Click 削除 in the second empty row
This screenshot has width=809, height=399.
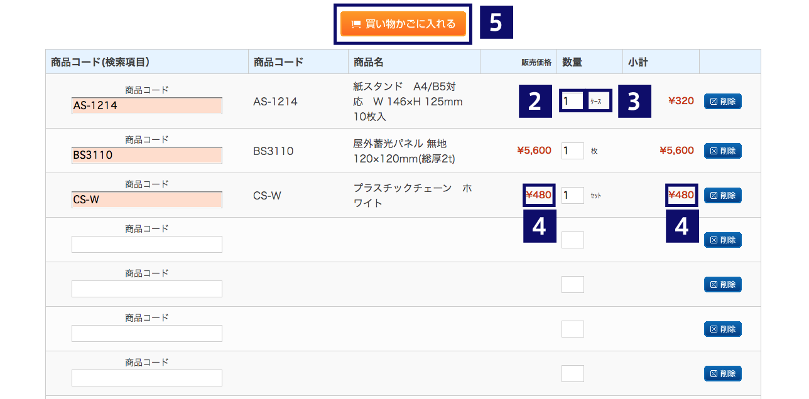click(722, 284)
